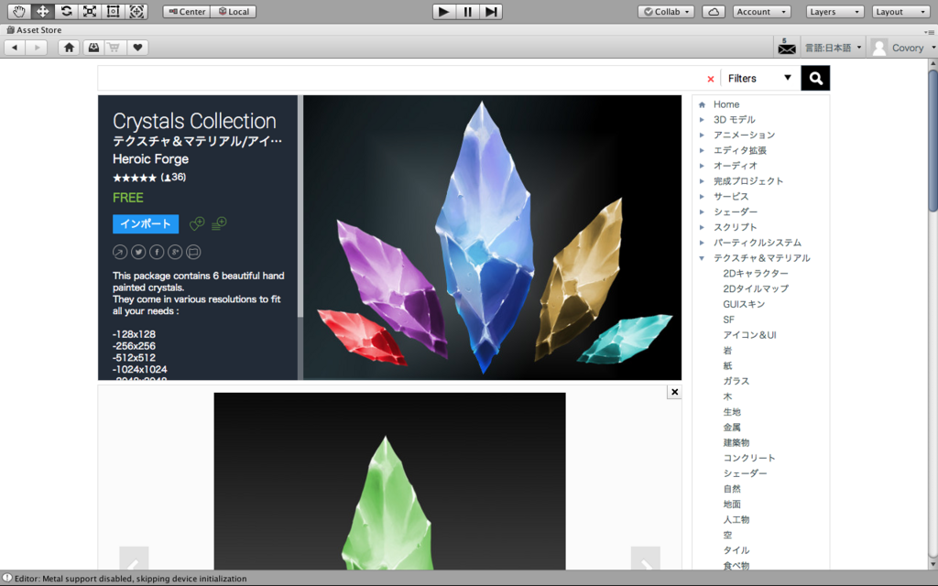Screen dimensions: 938x586
Task: Add asset to a list
Action: click(219, 223)
